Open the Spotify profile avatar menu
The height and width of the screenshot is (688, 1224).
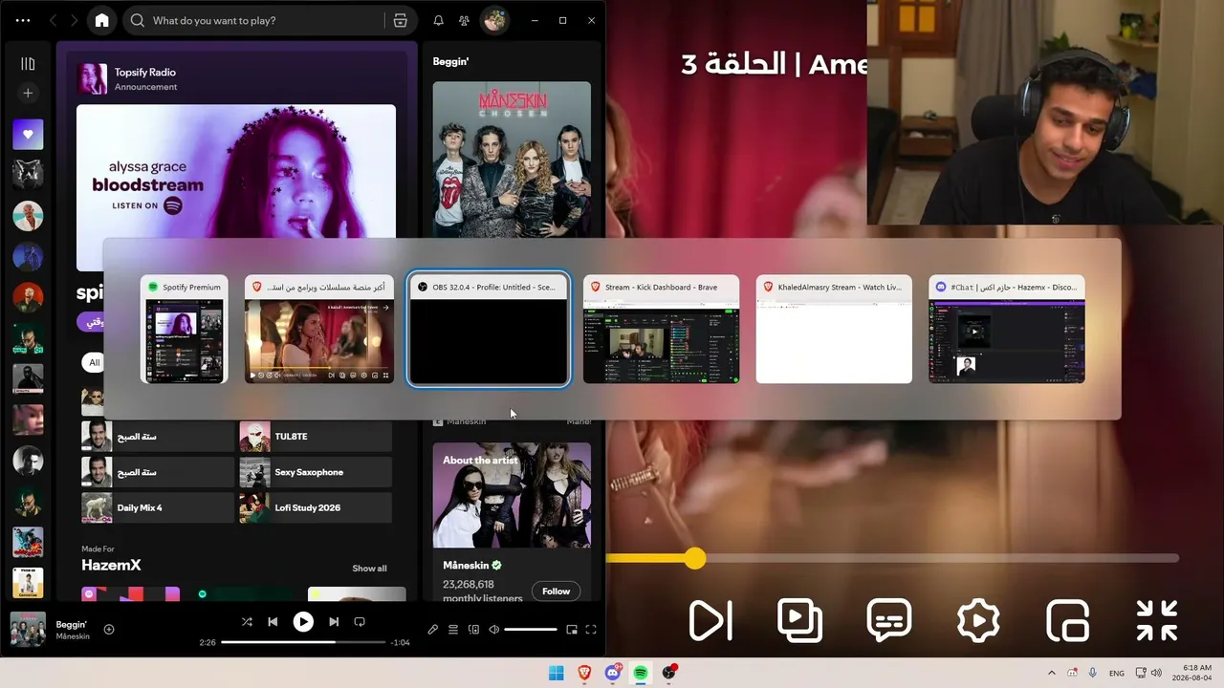click(494, 20)
